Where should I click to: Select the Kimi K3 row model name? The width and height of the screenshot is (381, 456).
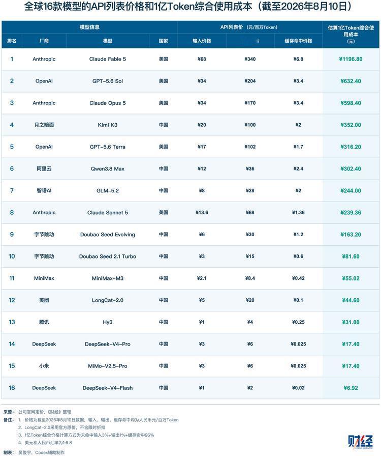tap(108, 125)
